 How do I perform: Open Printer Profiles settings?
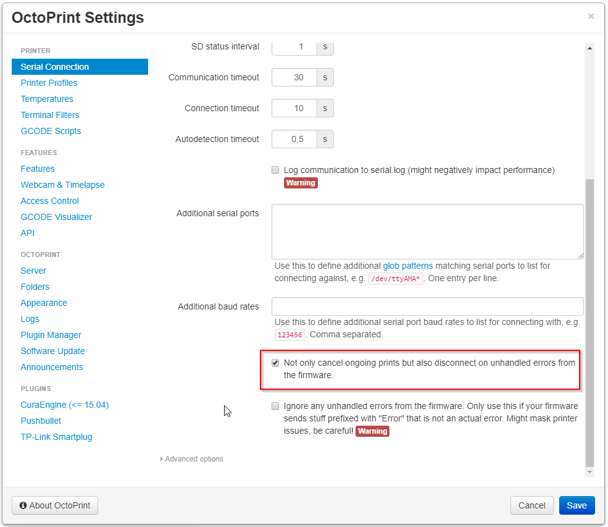49,82
